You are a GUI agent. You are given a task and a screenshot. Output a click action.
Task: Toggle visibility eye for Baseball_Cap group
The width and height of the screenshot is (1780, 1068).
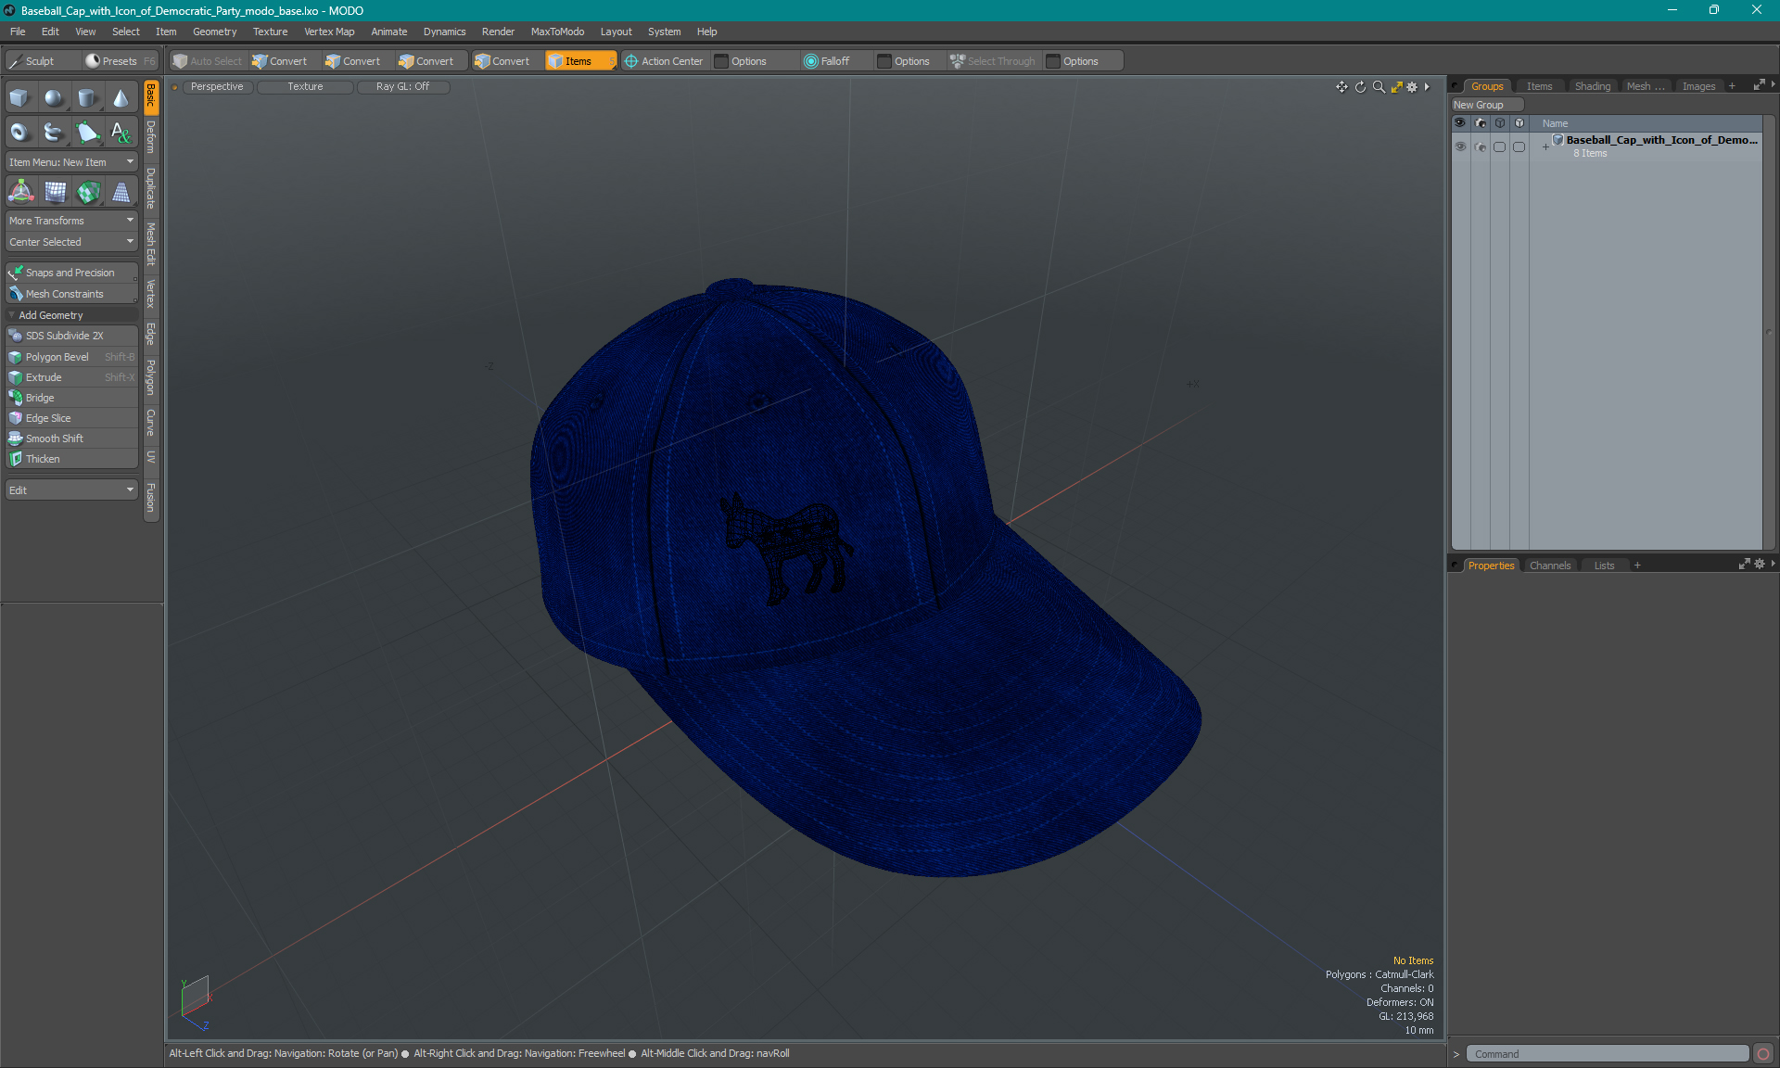point(1460,146)
